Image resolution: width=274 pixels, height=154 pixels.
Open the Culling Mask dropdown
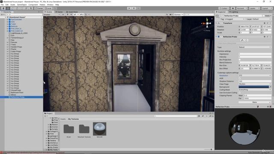(x=255, y=90)
